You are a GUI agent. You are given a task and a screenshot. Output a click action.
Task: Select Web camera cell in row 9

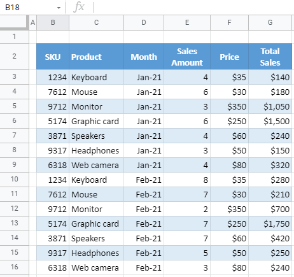(x=96, y=165)
